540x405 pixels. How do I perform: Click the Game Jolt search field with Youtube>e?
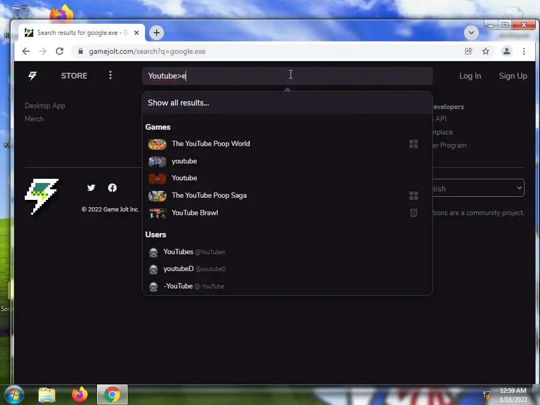[287, 76]
